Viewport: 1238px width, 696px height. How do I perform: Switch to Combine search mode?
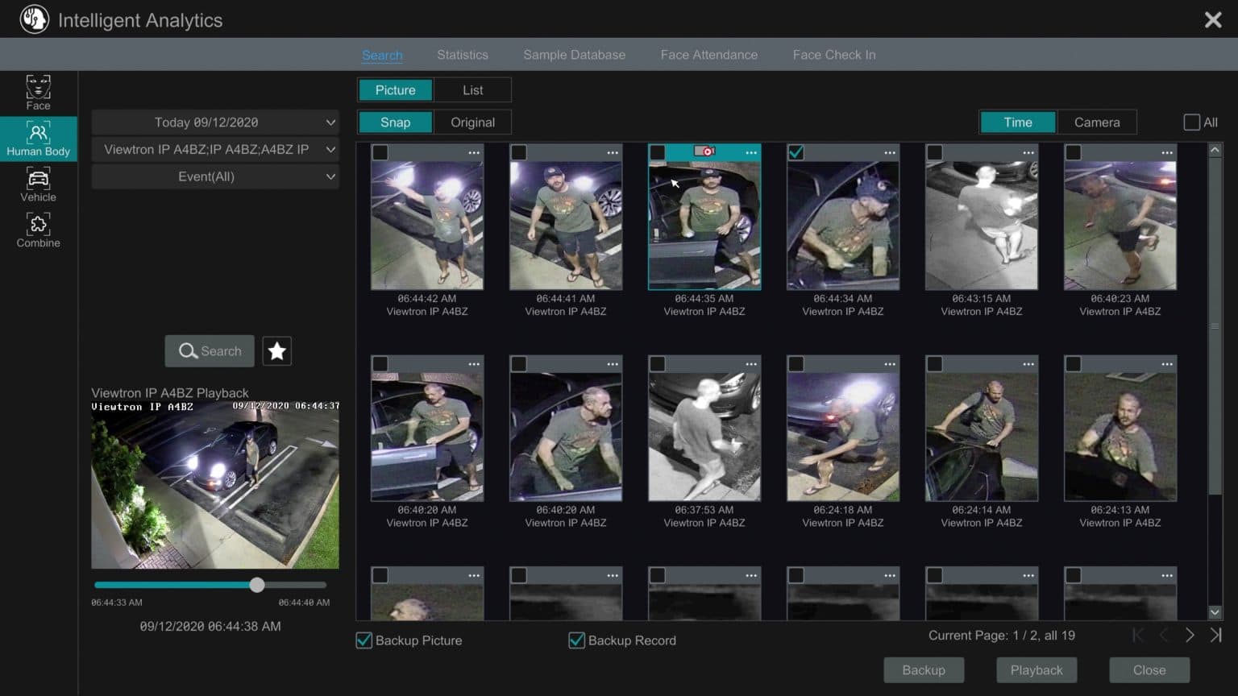[x=38, y=230]
